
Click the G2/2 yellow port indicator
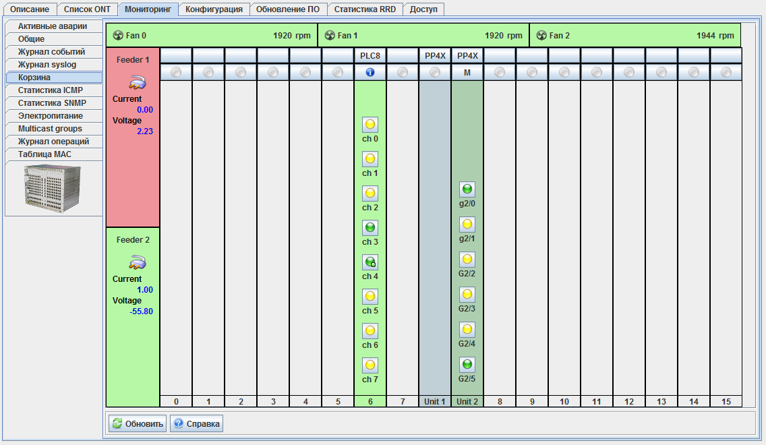coord(467,260)
